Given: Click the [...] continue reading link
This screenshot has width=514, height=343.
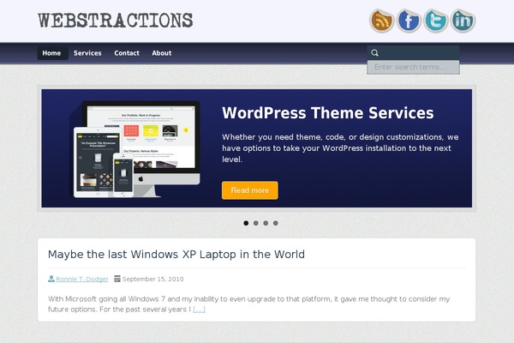Looking at the screenshot, I should tap(199, 310).
